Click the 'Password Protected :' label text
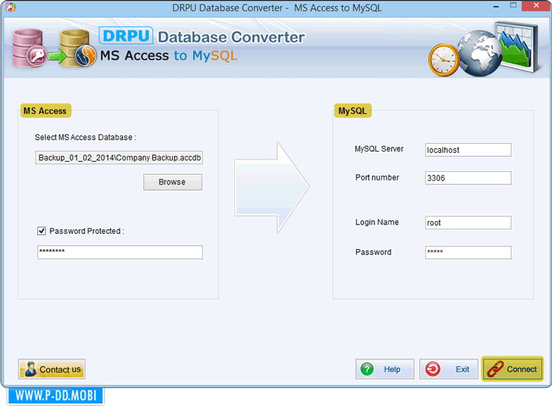Viewport: 552px width, 407px height. [x=86, y=231]
